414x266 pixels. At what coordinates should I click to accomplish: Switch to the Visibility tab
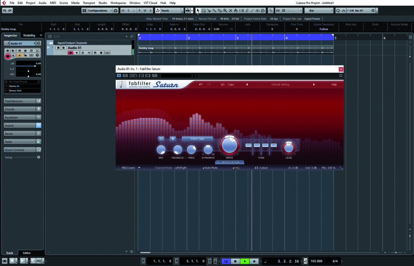tap(29, 35)
